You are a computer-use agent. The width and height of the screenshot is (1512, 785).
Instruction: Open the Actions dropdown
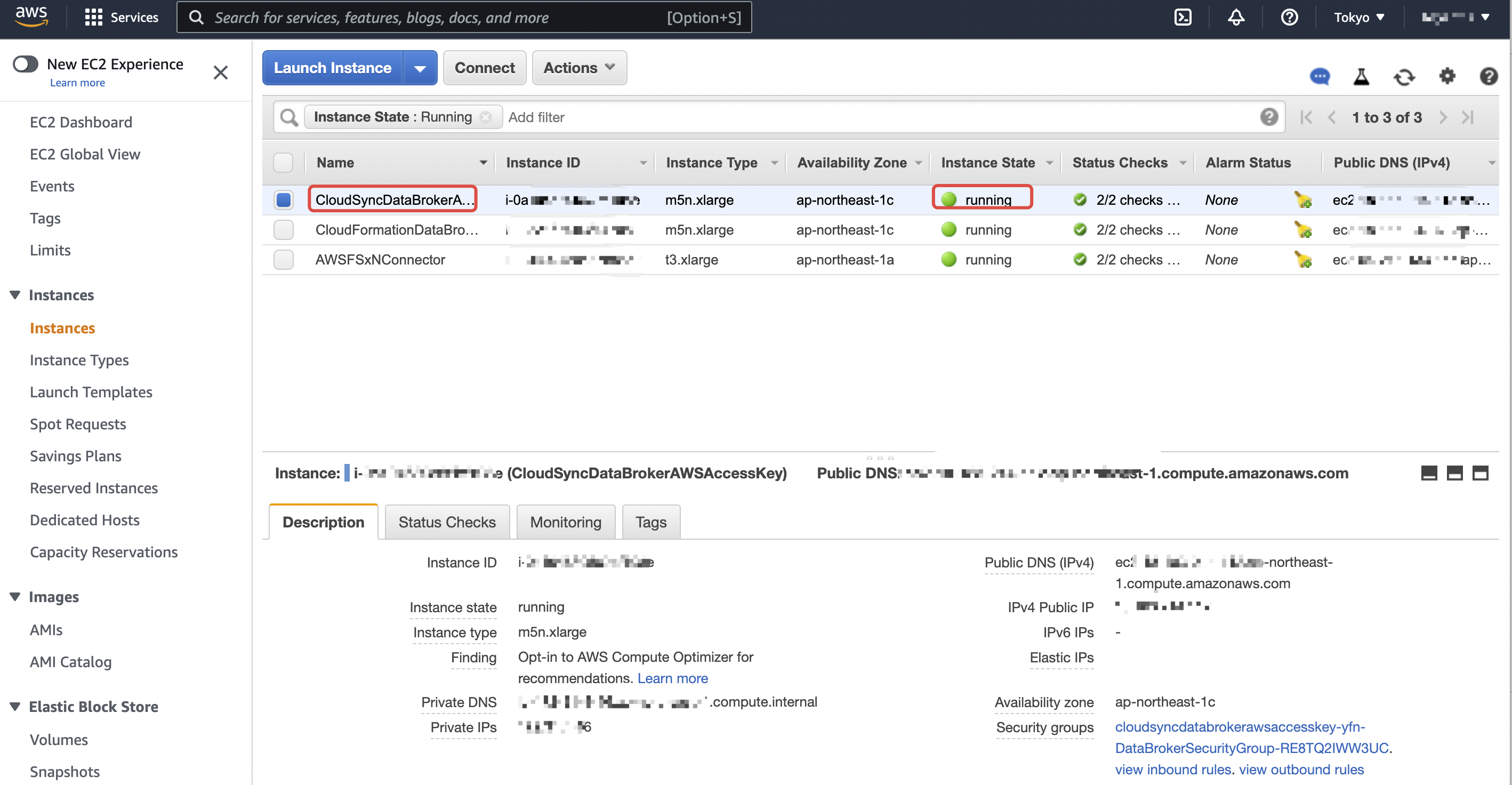tap(579, 68)
